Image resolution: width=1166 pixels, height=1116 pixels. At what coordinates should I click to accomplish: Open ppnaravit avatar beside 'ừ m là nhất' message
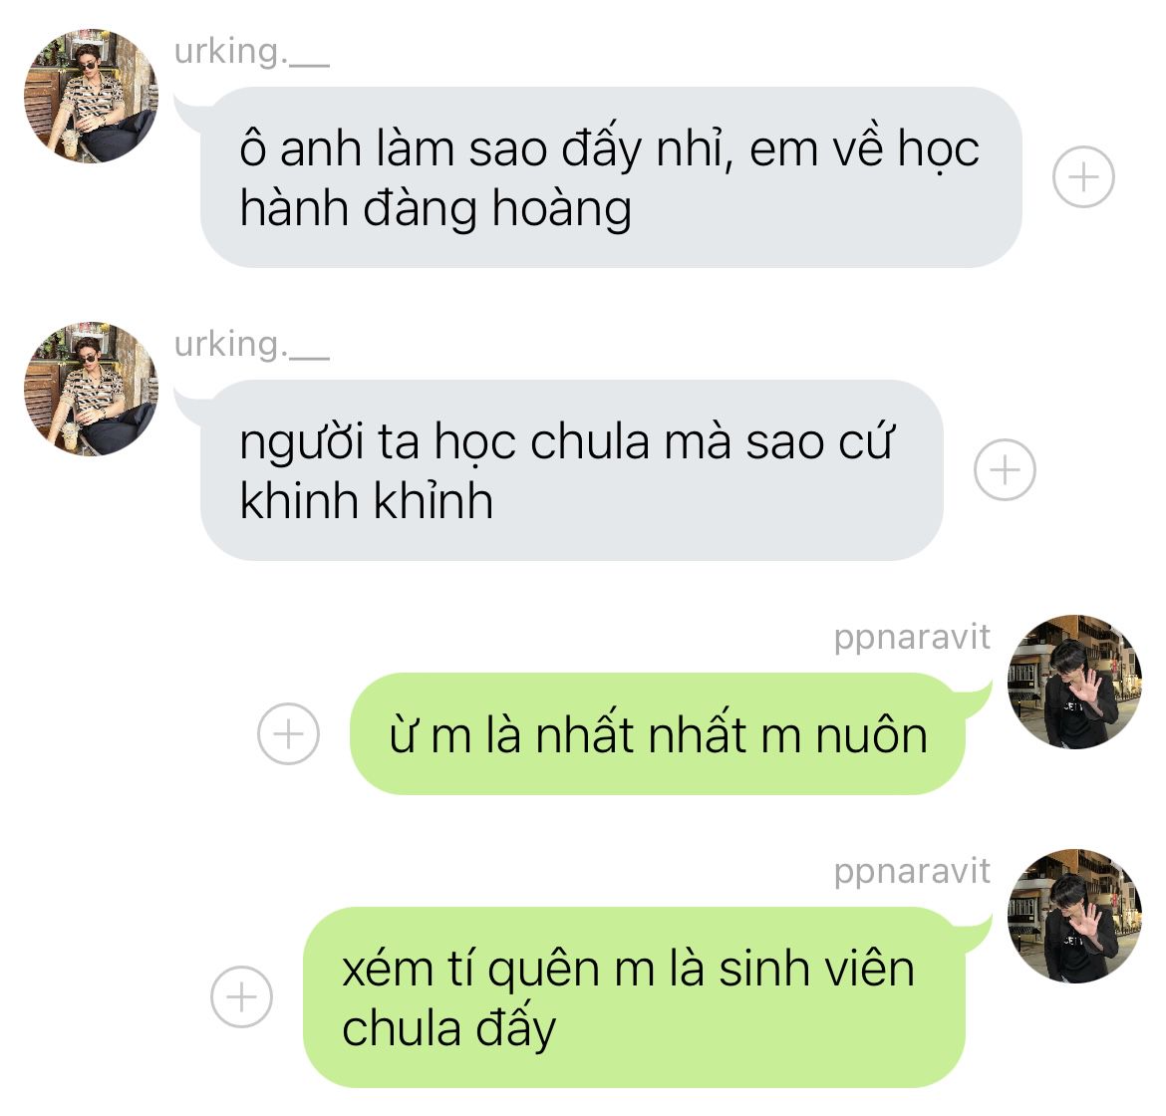tap(1074, 682)
